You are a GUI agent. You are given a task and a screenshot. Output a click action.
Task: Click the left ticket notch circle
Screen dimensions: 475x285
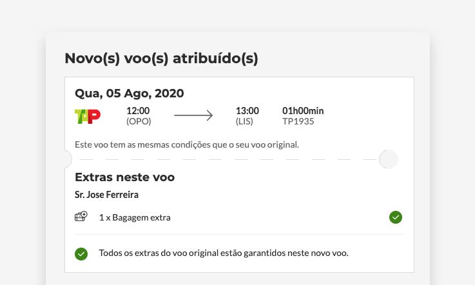tap(67, 159)
